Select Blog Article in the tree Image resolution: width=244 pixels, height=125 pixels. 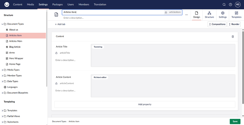pos(15,47)
